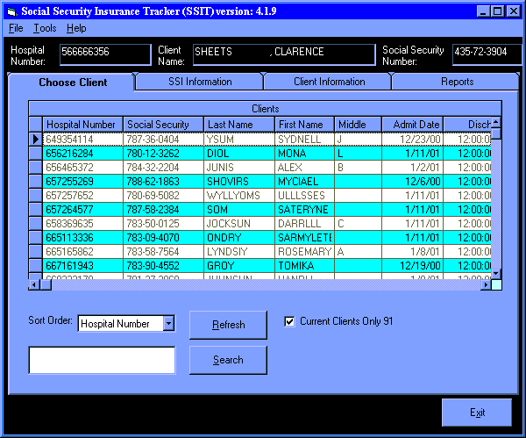Click the Search button
Screen dimensions: 526x438
point(228,360)
